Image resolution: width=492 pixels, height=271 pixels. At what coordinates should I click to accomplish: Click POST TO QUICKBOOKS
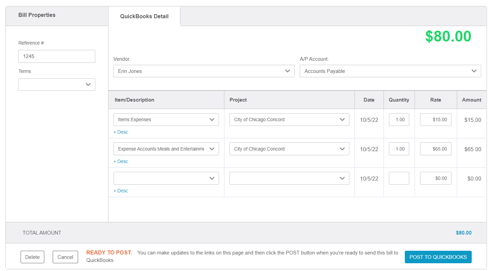tap(438, 257)
